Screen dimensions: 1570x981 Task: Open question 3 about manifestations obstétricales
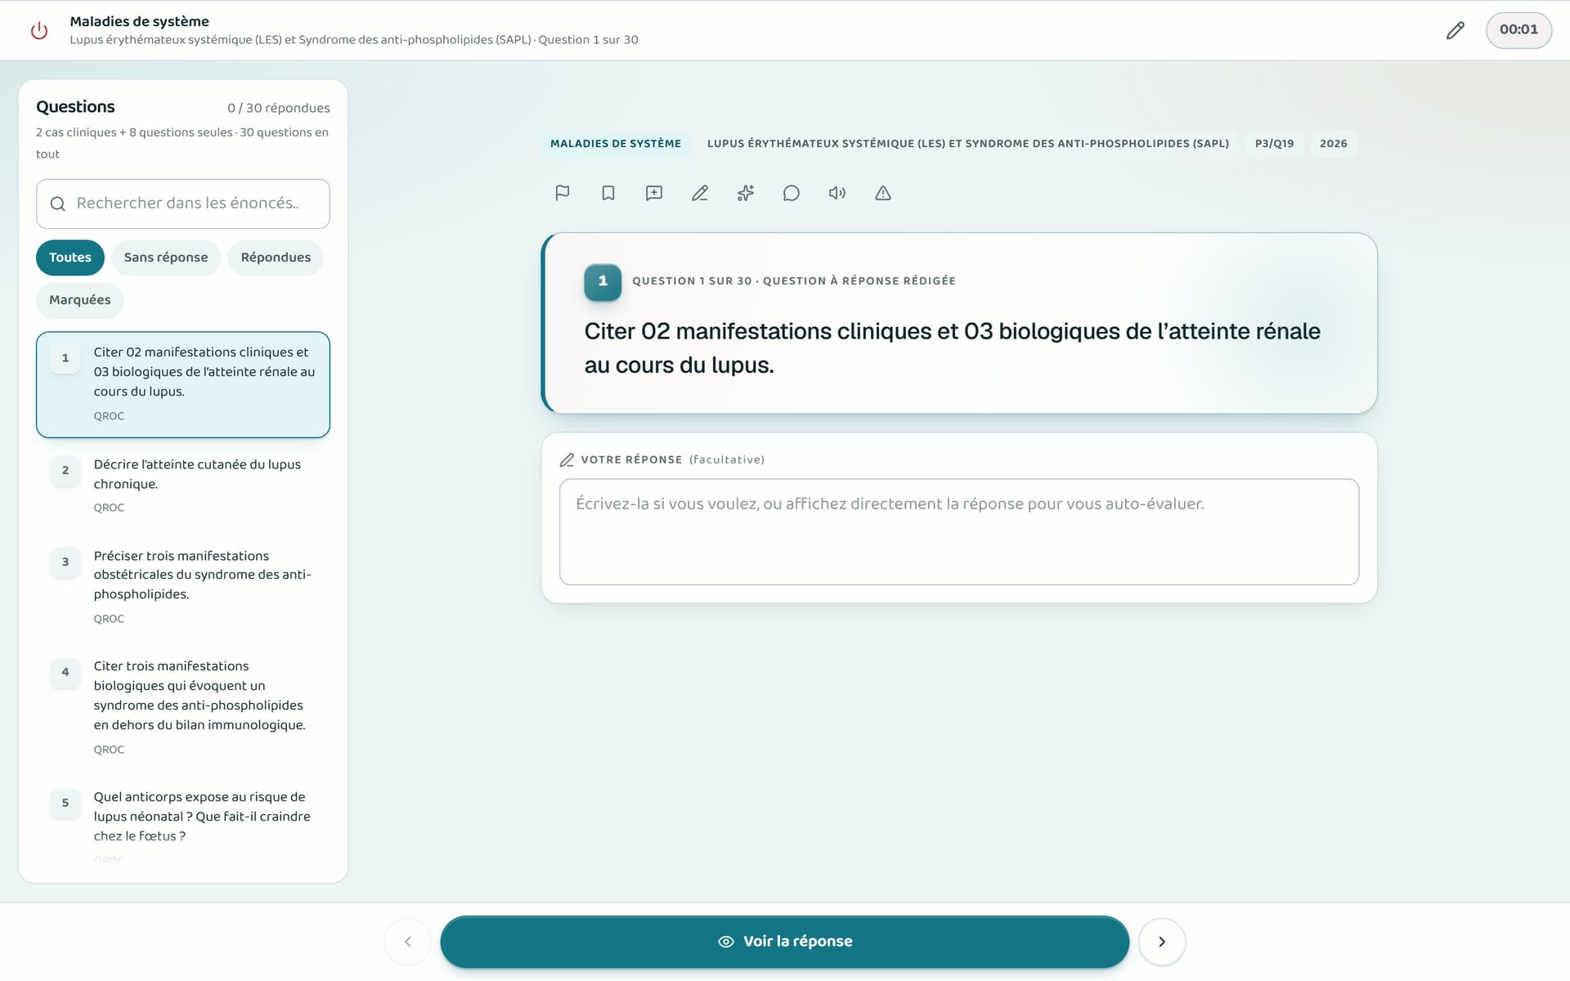coord(183,586)
